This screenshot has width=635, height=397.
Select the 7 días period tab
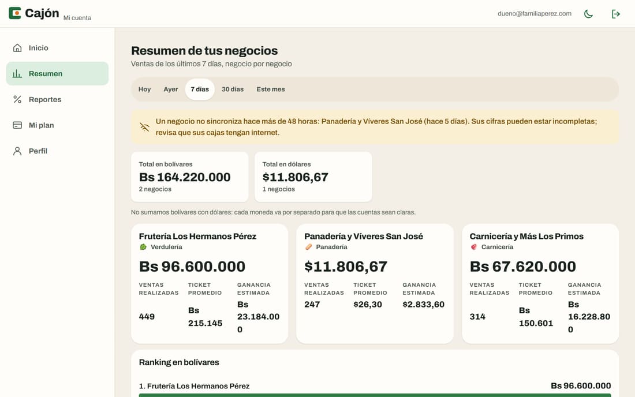click(x=200, y=89)
